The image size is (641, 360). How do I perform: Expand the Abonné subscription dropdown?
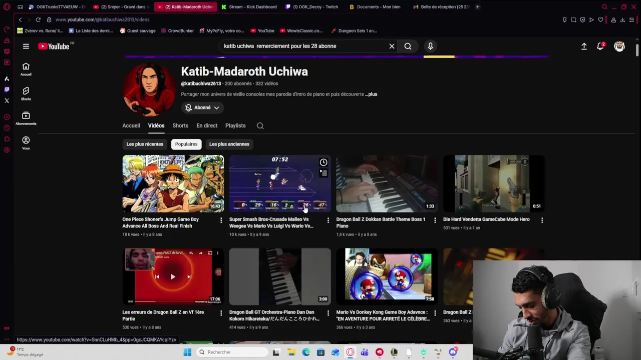202,107
